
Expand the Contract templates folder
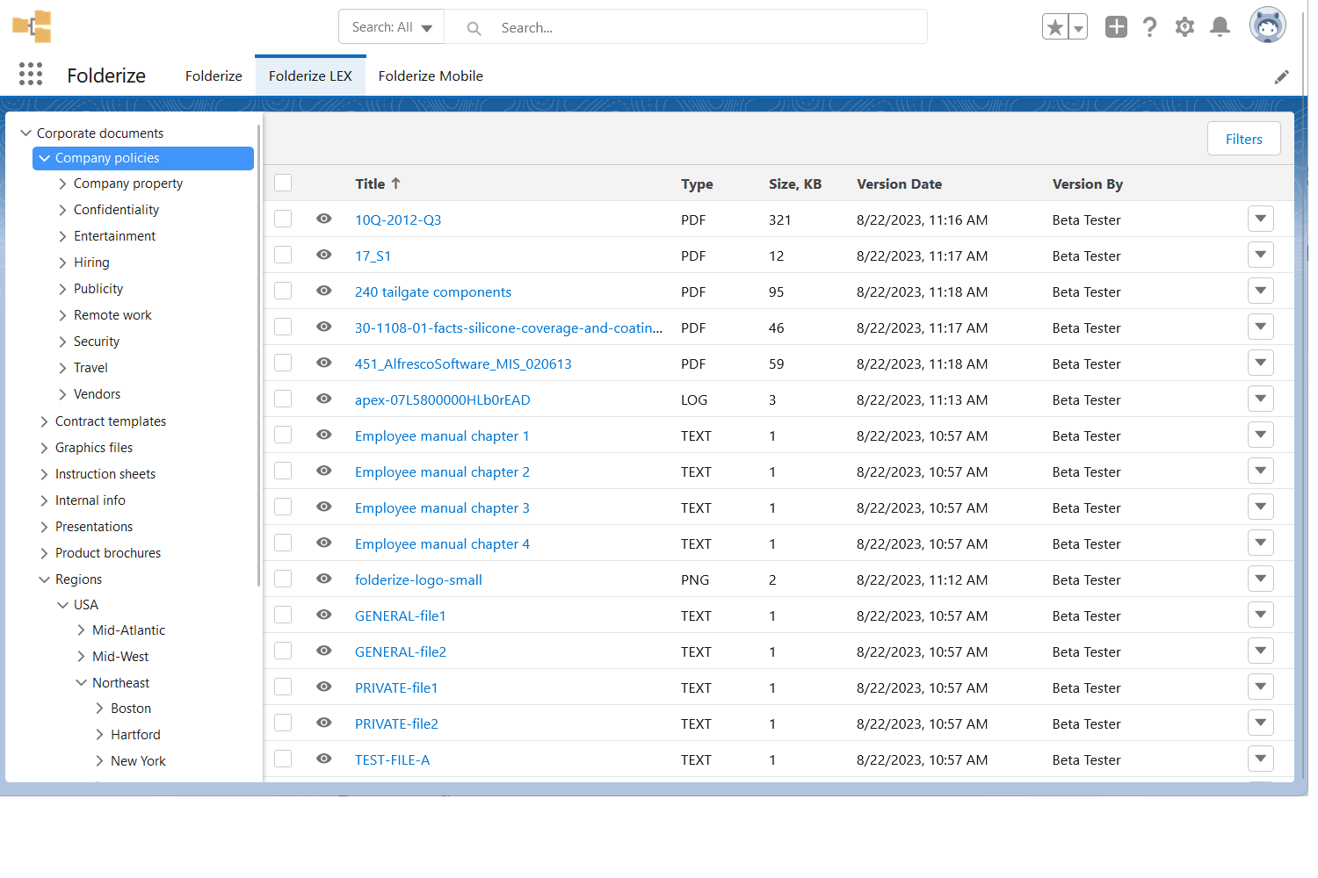click(44, 421)
